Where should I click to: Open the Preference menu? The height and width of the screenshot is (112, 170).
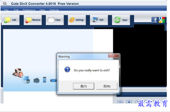click(29, 10)
